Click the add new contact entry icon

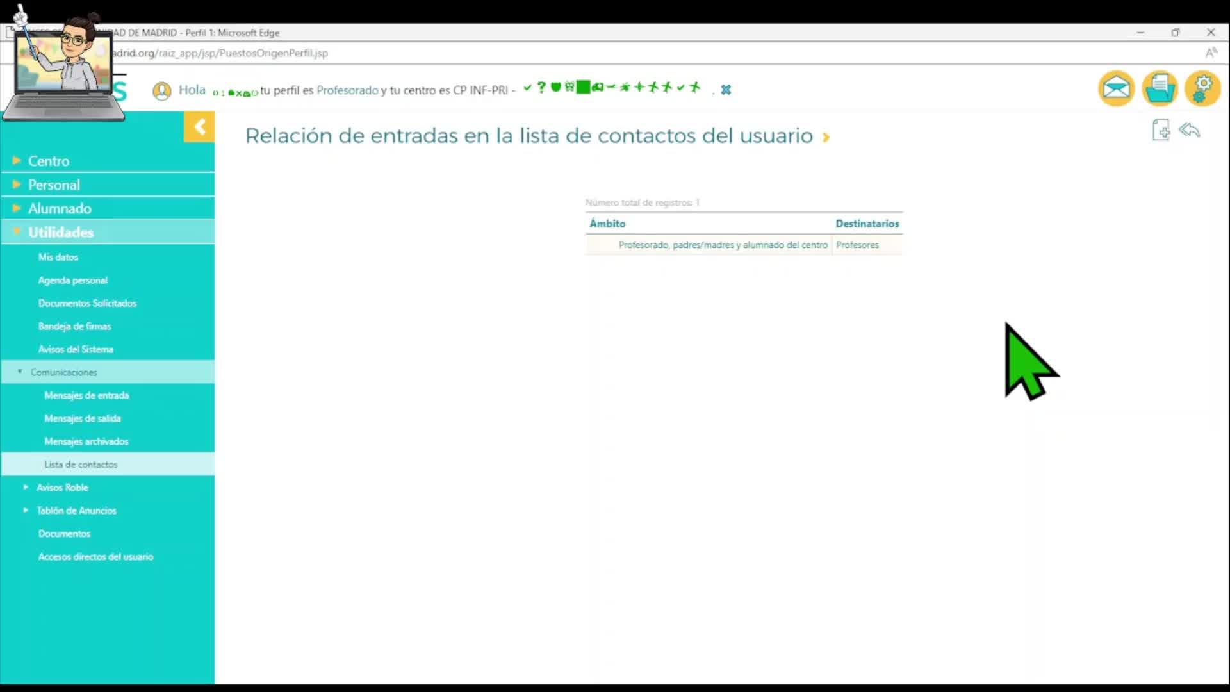1161,130
